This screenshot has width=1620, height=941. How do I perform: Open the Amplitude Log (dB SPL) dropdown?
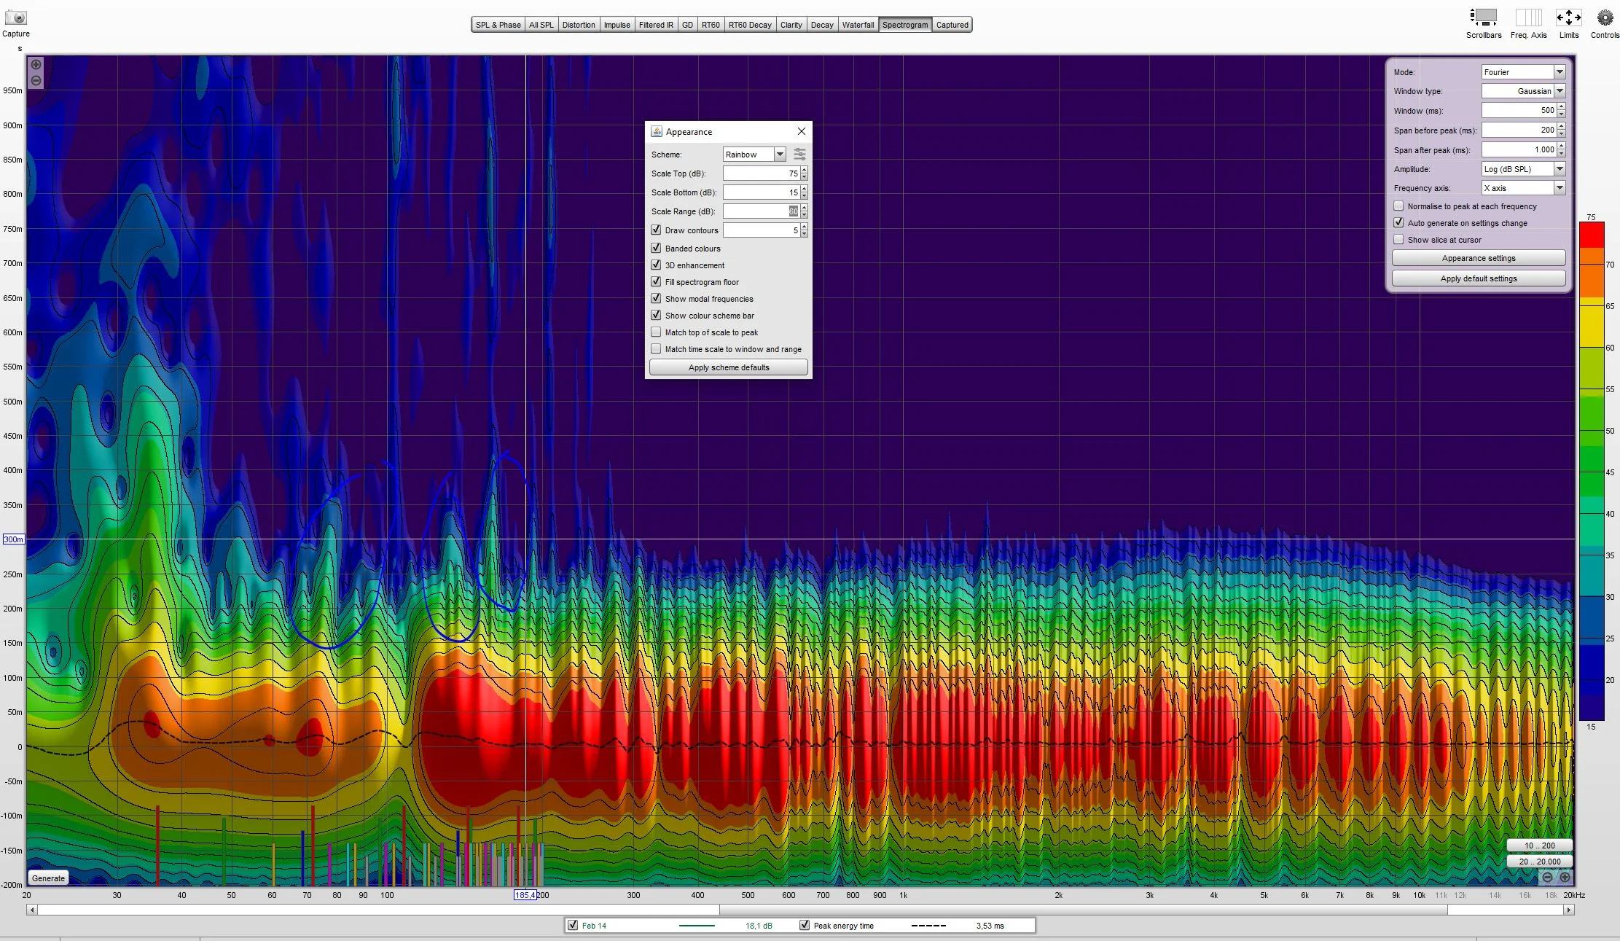(x=1560, y=169)
